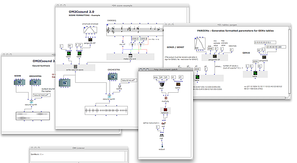This screenshot has width=297, height=163.
Task: Click the "csound-ex.aif" filename field
Action: 129,80
